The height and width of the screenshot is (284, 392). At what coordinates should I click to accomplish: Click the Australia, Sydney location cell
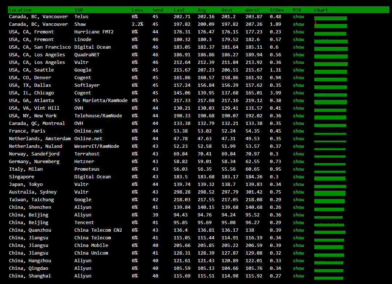33,192
